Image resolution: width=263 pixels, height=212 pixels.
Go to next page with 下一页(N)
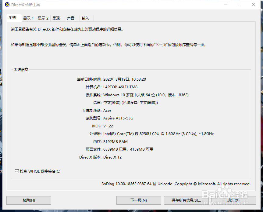coord(139,200)
